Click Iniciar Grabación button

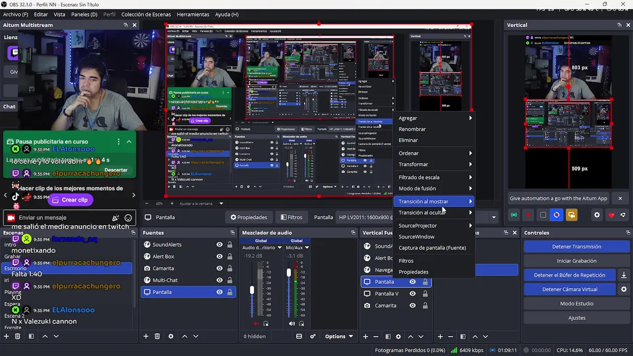pos(577,261)
